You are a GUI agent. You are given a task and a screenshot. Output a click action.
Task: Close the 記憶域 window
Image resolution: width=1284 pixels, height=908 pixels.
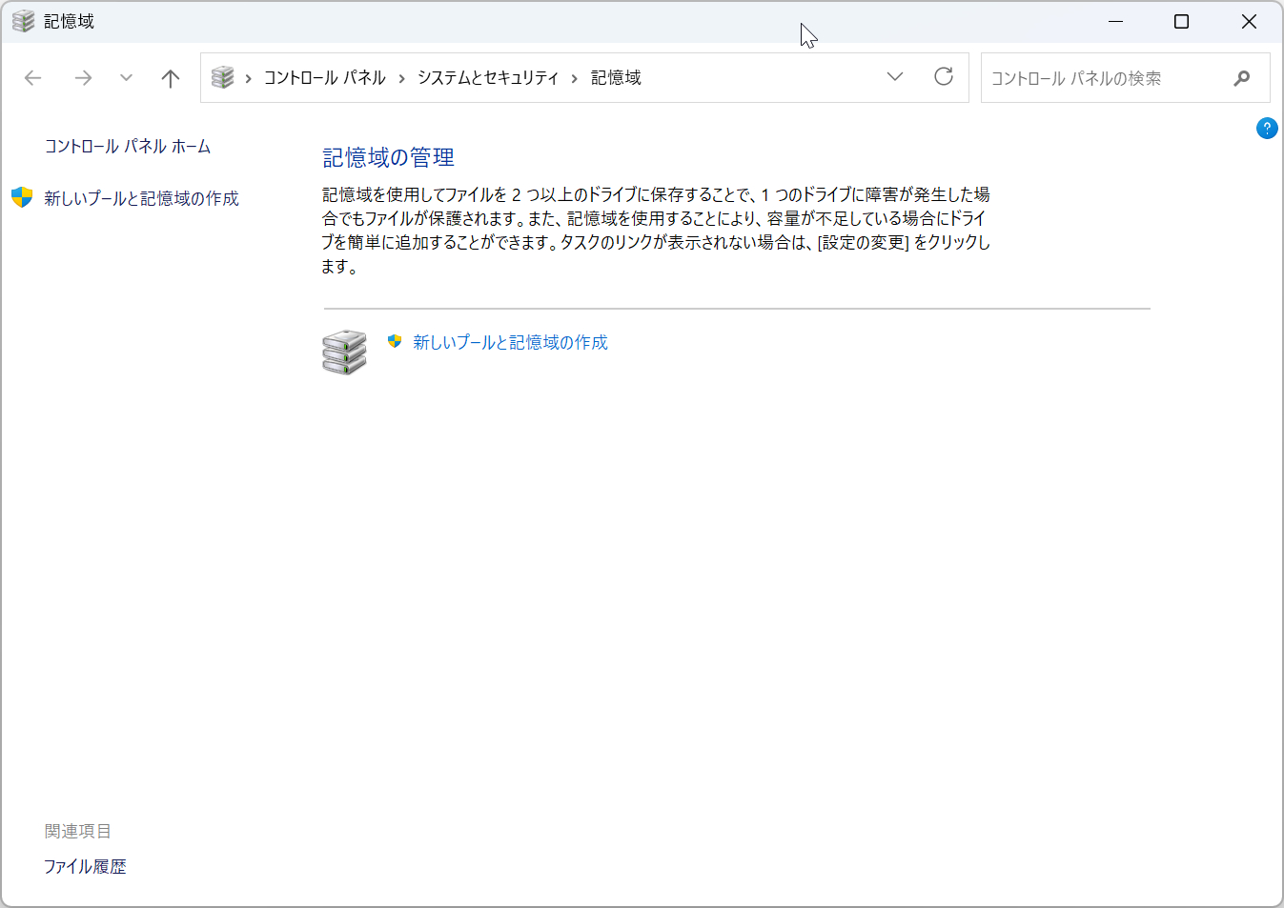(x=1249, y=21)
